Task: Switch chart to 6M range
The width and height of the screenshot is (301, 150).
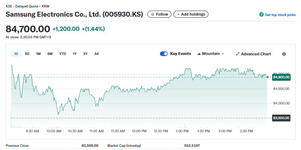Action: tap(50, 54)
